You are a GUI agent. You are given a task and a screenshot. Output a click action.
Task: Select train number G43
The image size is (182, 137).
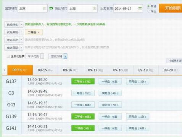click(11, 105)
